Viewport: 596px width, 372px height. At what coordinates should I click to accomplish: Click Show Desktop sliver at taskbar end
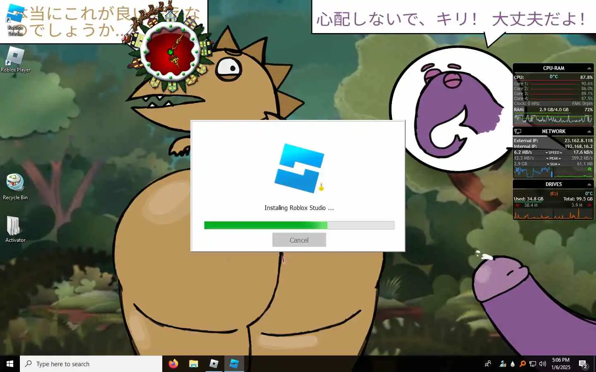click(x=595, y=364)
